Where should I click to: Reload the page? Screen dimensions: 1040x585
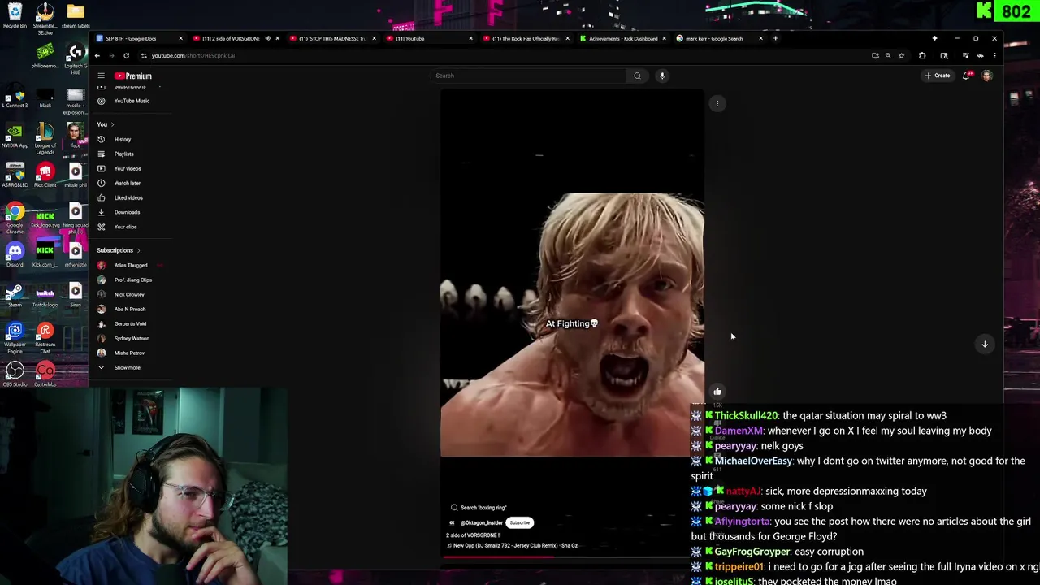[x=126, y=56]
